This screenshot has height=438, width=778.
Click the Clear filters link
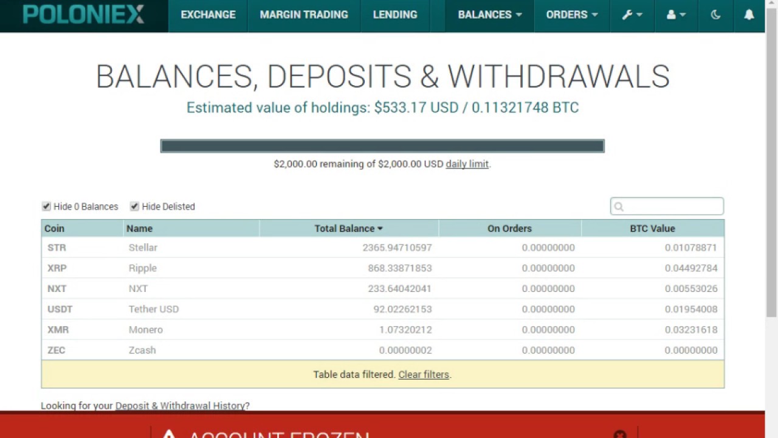[x=424, y=374]
